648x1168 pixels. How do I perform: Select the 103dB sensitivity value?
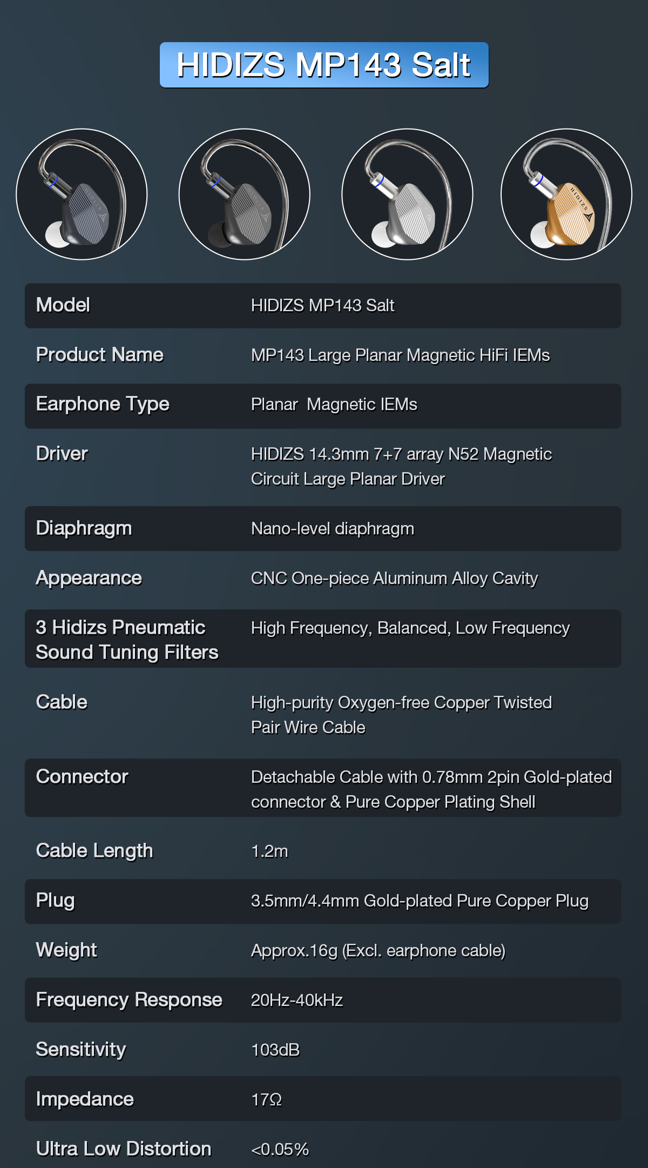tap(275, 1050)
